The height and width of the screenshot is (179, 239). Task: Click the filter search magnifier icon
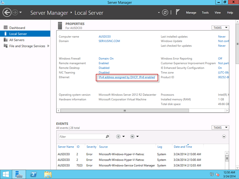(x=107, y=136)
